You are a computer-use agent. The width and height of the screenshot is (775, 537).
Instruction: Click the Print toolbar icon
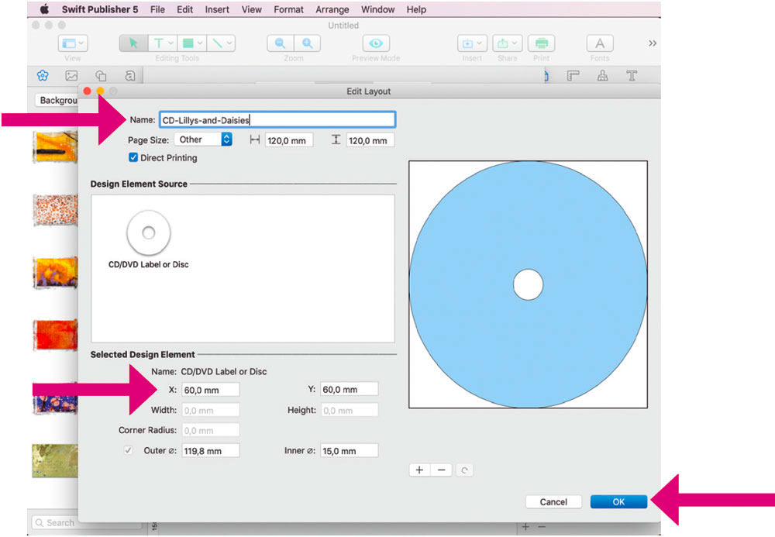click(x=541, y=43)
